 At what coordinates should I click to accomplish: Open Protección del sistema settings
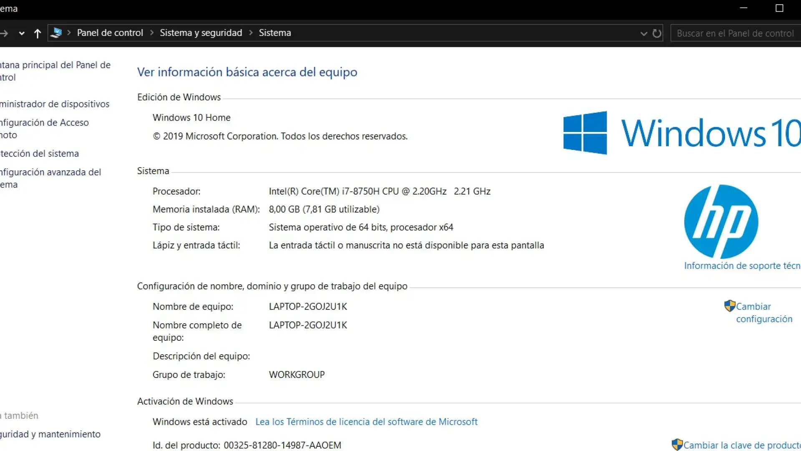40,153
